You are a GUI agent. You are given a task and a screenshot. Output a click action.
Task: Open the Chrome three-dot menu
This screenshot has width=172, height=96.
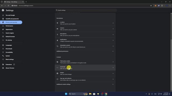170,6
